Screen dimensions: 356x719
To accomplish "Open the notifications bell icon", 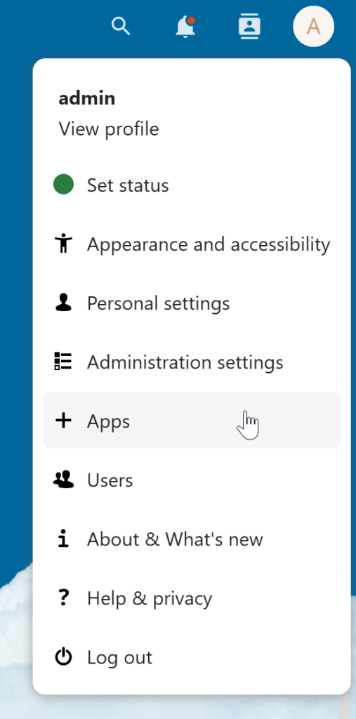I will [x=185, y=26].
